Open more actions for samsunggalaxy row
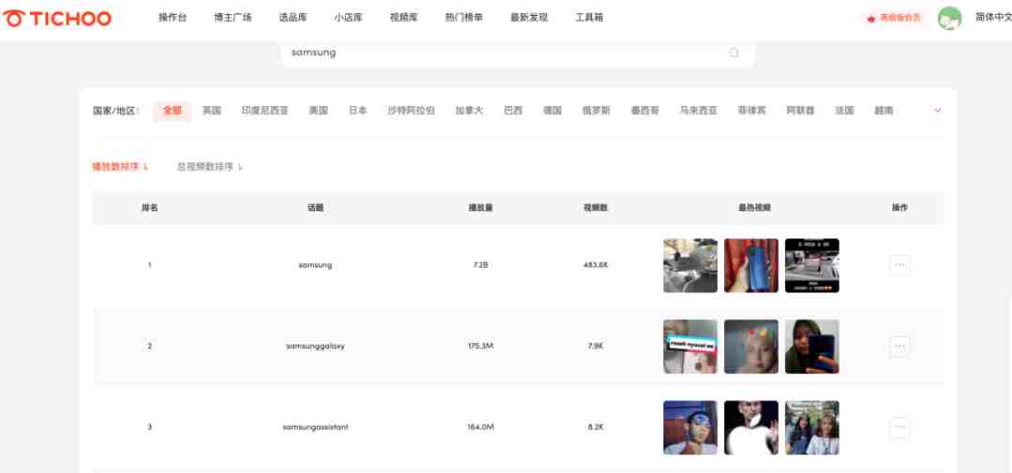 tap(900, 346)
